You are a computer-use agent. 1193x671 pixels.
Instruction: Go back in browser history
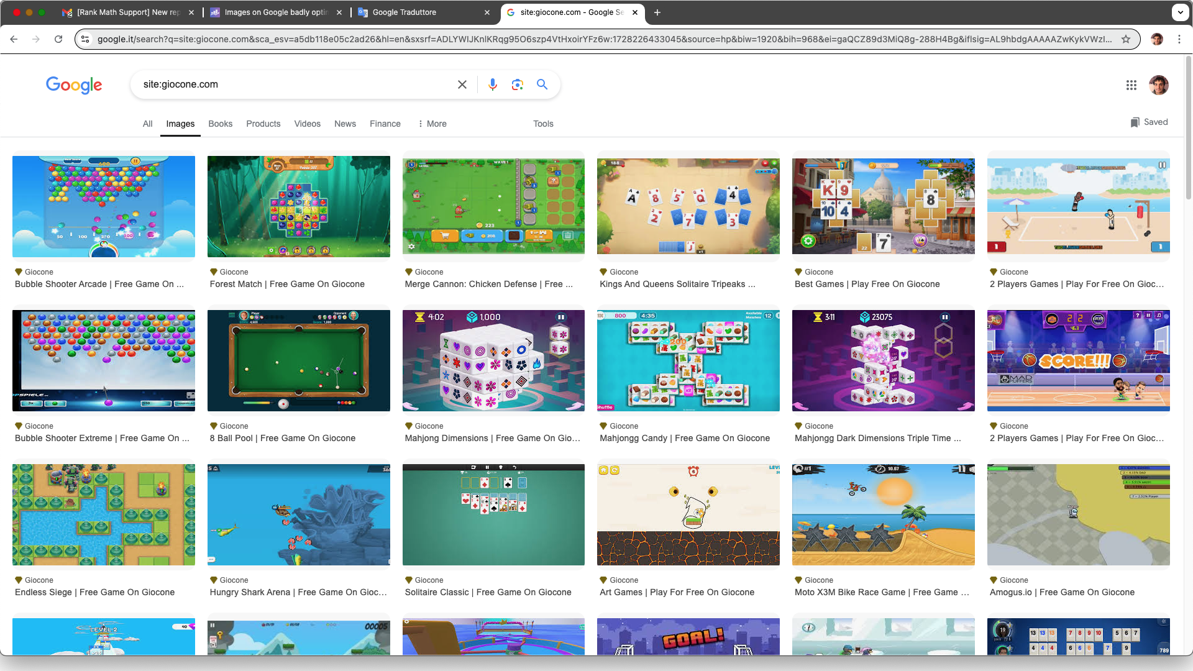14,39
